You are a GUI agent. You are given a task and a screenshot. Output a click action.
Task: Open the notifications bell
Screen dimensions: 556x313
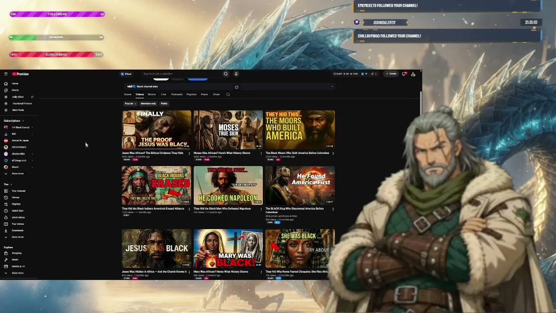coord(404,74)
